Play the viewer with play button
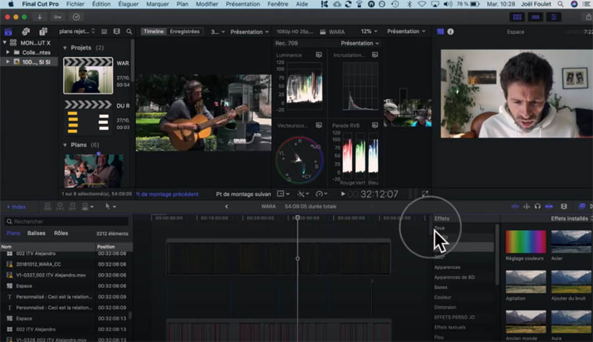The image size is (593, 342). point(343,194)
